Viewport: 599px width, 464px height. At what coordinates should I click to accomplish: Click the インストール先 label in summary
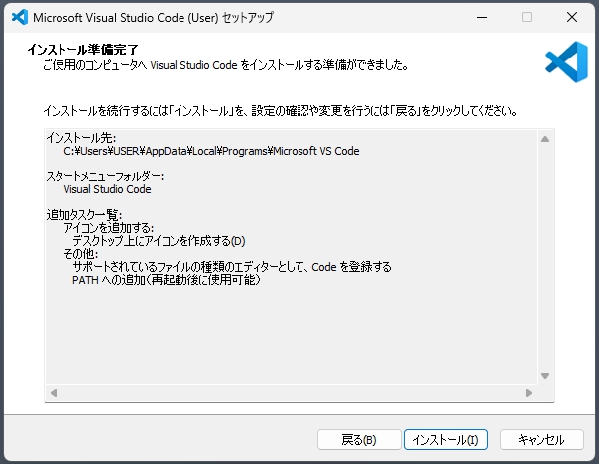click(78, 139)
